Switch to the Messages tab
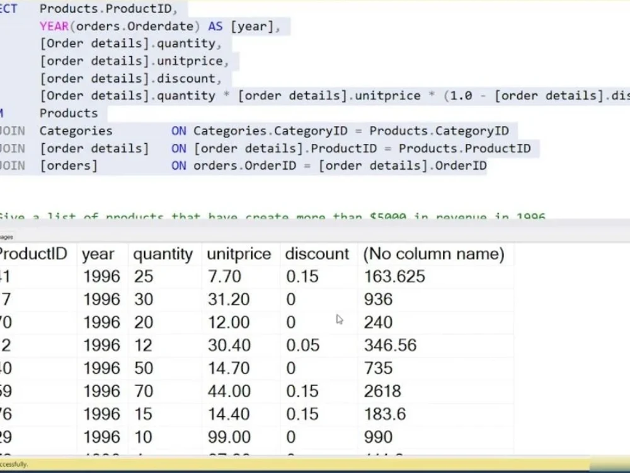The width and height of the screenshot is (630, 473). (x=6, y=237)
